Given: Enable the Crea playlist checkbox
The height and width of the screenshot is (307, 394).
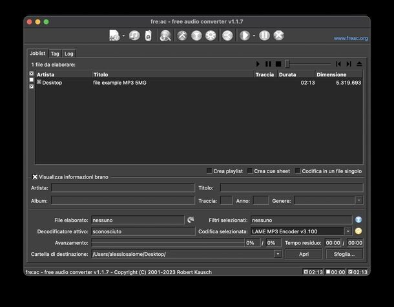Looking at the screenshot, I should click(x=209, y=171).
